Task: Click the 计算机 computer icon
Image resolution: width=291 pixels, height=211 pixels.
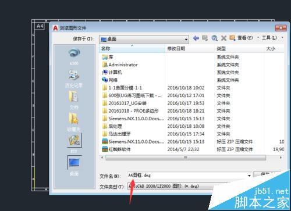Action: point(105,72)
